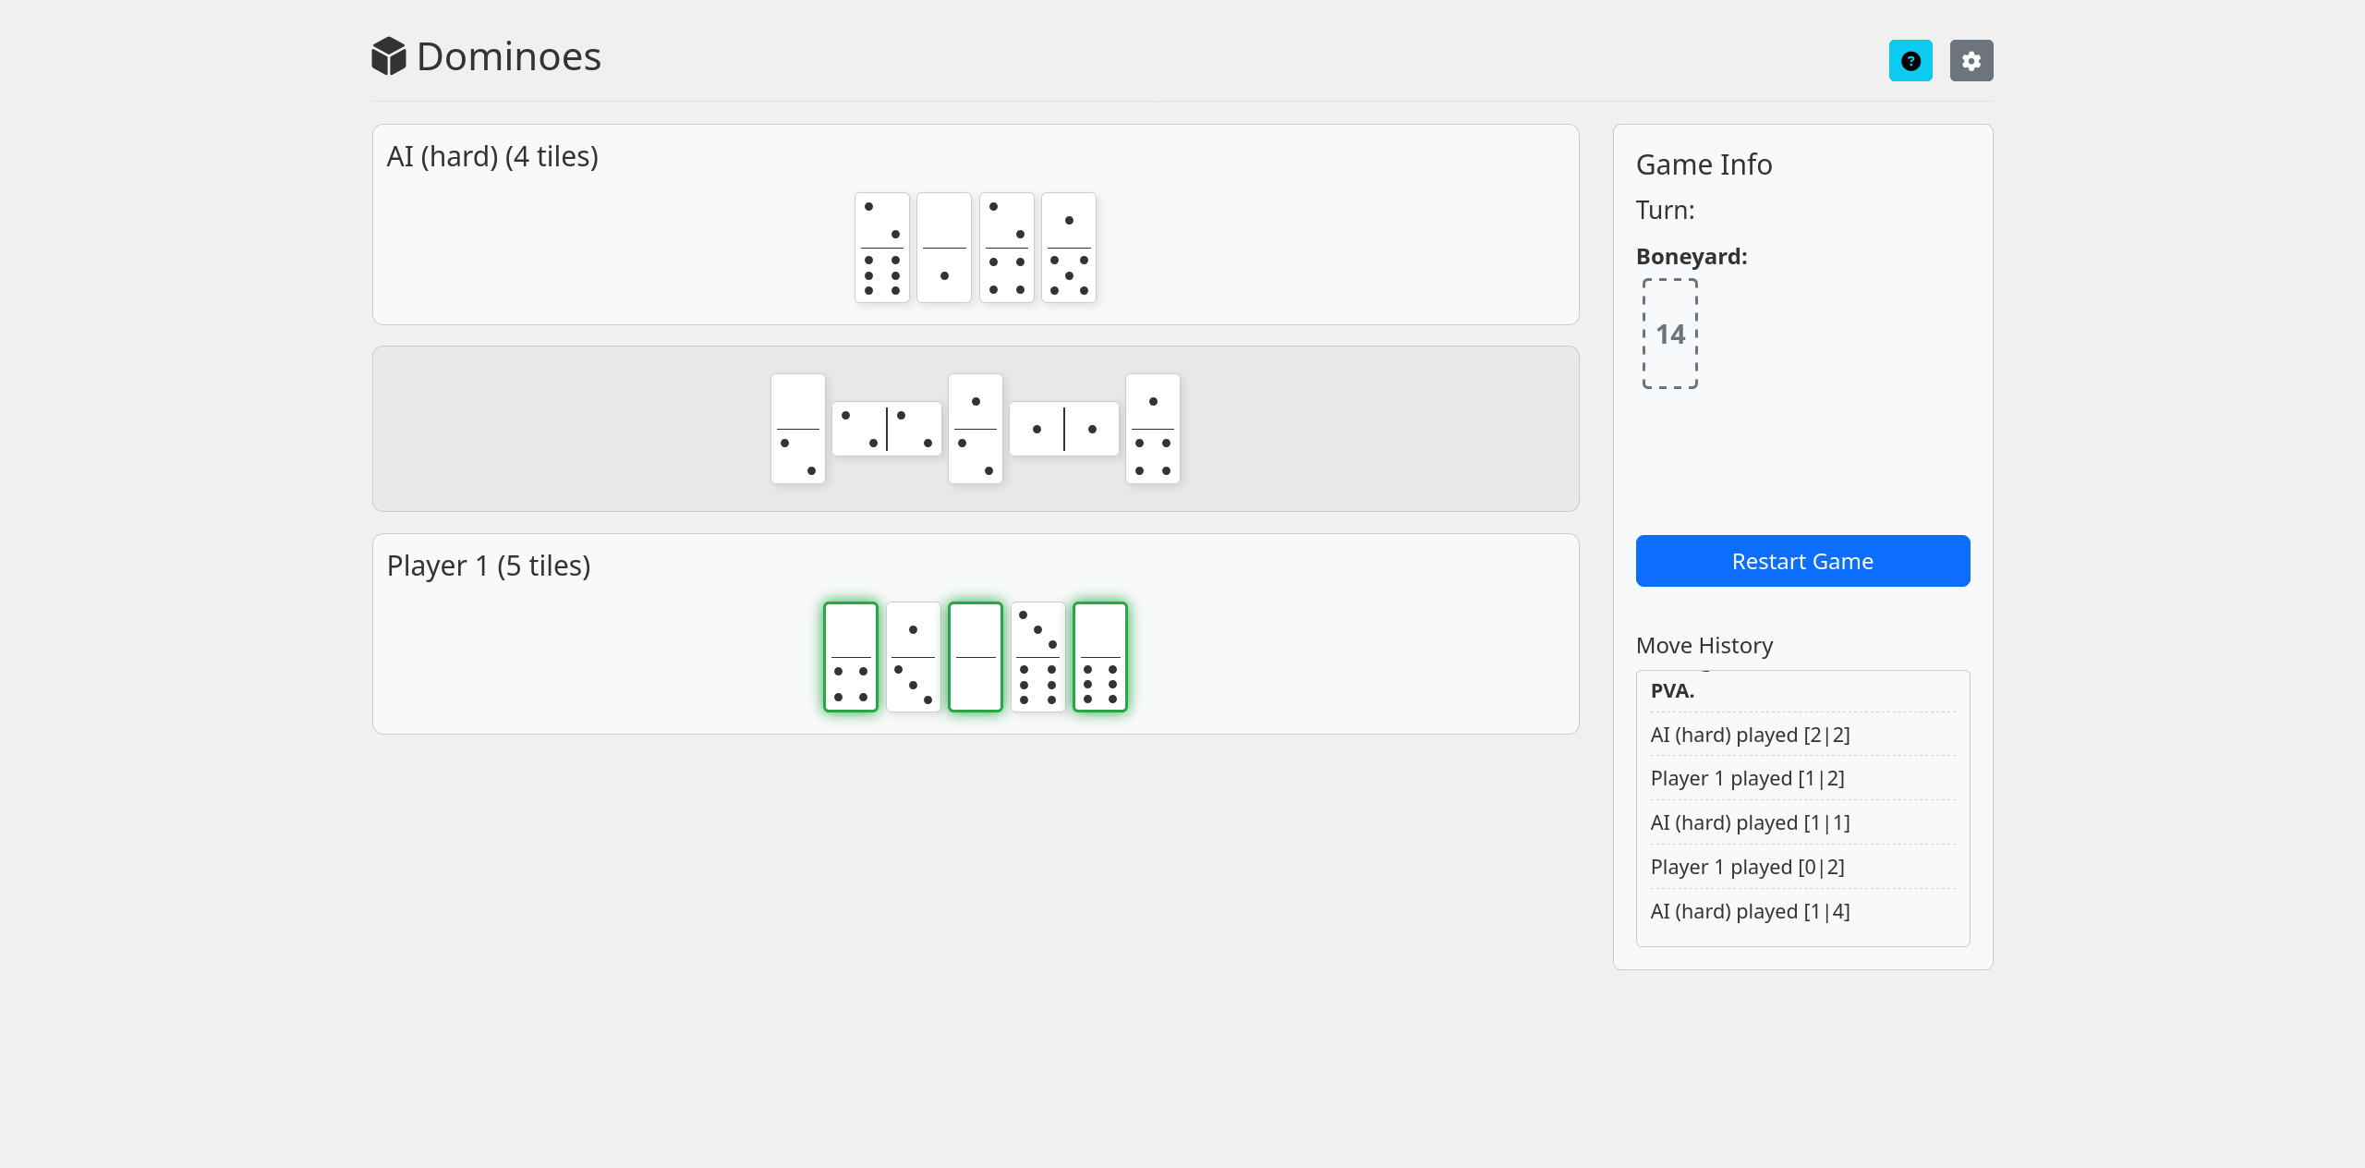The width and height of the screenshot is (2365, 1168).
Task: Select the "AI (hard) played [1|4]" history entry
Action: (x=1750, y=911)
